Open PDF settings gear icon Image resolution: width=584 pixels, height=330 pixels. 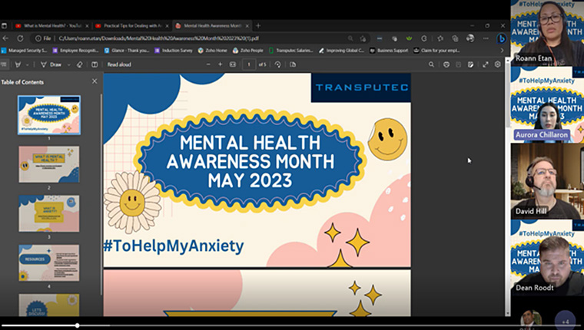(x=497, y=64)
